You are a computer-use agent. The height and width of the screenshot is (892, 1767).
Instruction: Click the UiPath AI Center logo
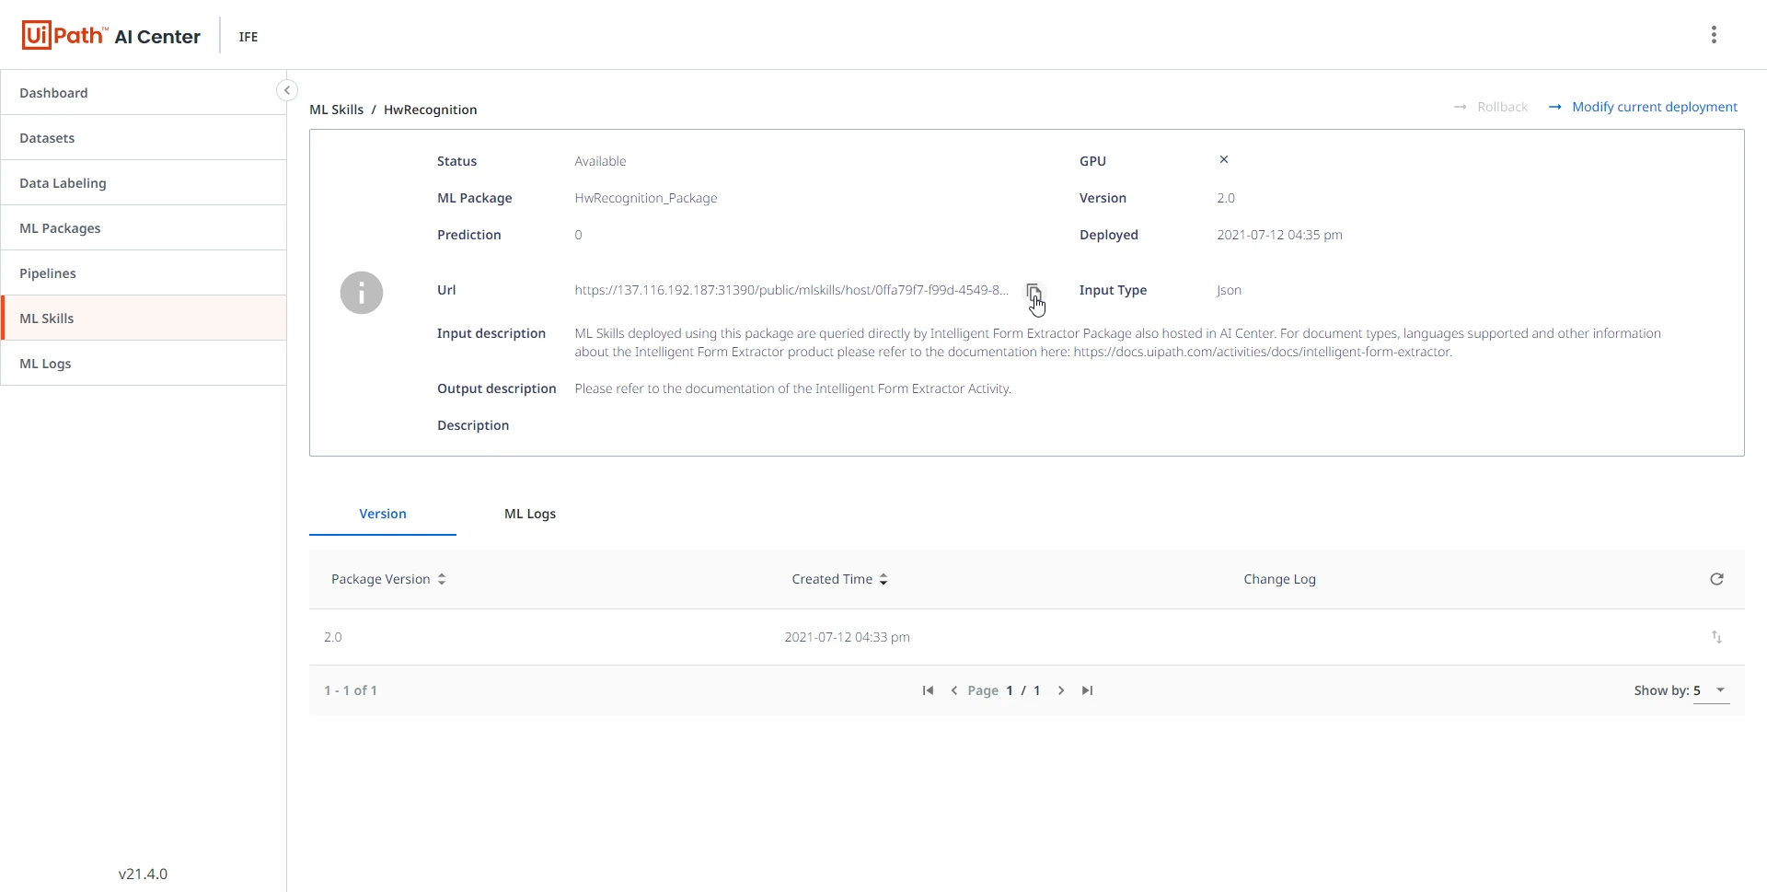pos(111,36)
